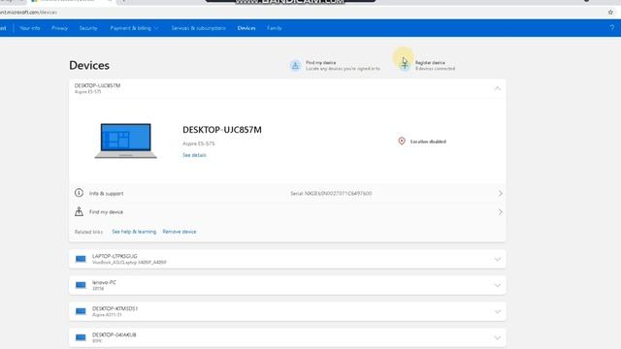621x349 pixels.
Task: Click the Find my device icon in header
Action: (295, 66)
